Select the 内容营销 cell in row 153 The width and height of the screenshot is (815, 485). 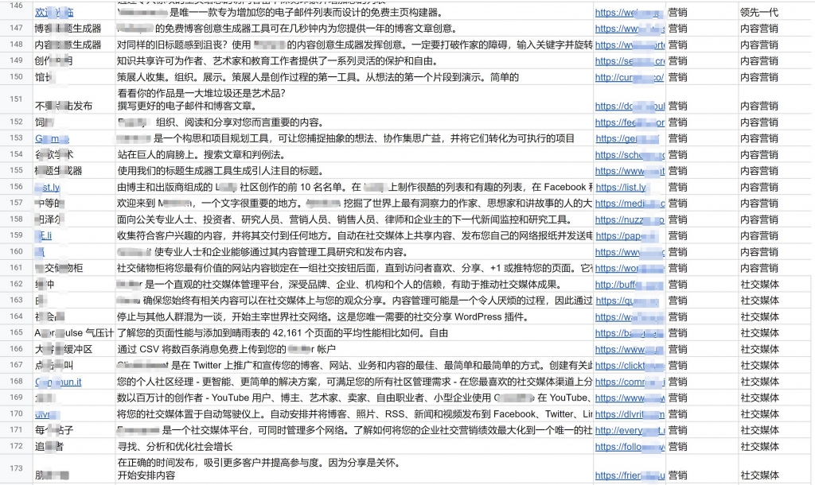774,138
